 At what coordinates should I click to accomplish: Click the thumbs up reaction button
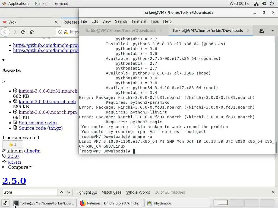click(12, 144)
